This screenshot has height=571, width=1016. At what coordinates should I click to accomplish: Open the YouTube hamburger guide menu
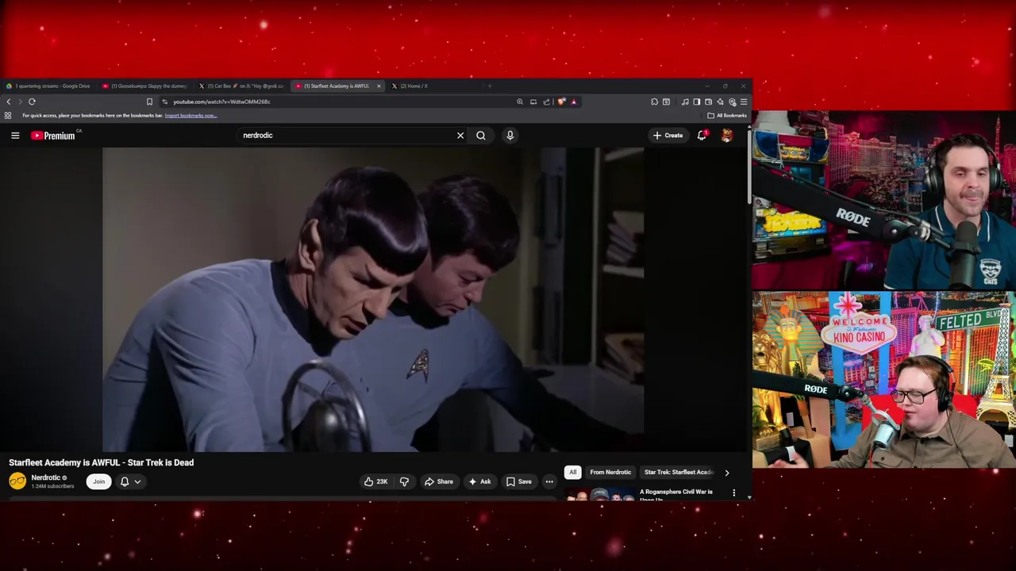(15, 136)
